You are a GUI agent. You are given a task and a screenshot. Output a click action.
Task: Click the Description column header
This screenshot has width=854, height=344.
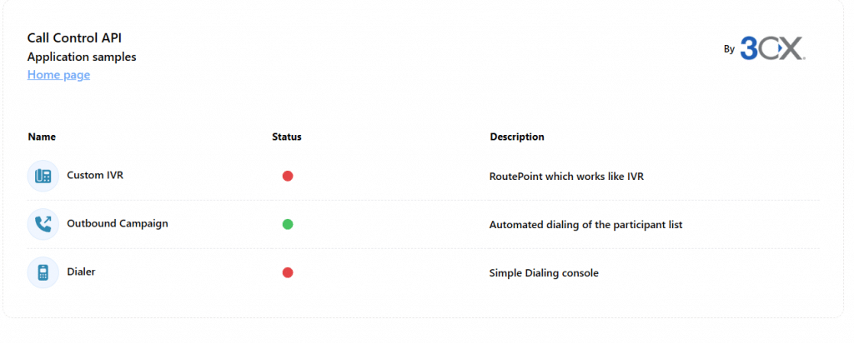tap(517, 137)
